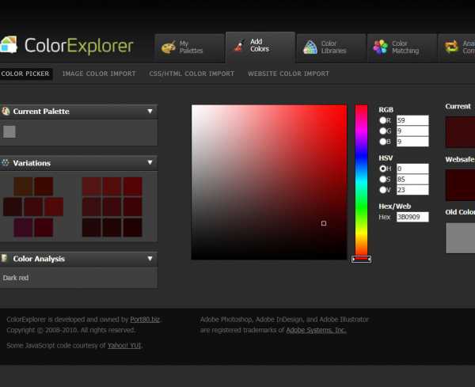Switch to Website Color Import subtab
This screenshot has width=475, height=387.
(x=288, y=74)
